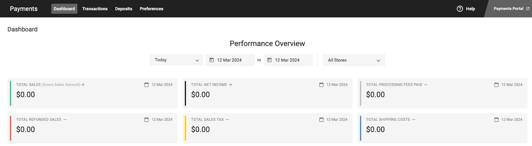This screenshot has width=532, height=146.
Task: Click the start date field 12 Mar 2024
Action: [229, 60]
